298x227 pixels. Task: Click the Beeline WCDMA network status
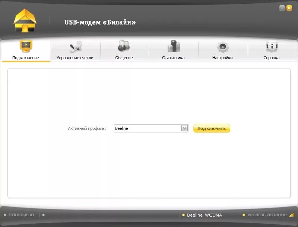pos(205,215)
